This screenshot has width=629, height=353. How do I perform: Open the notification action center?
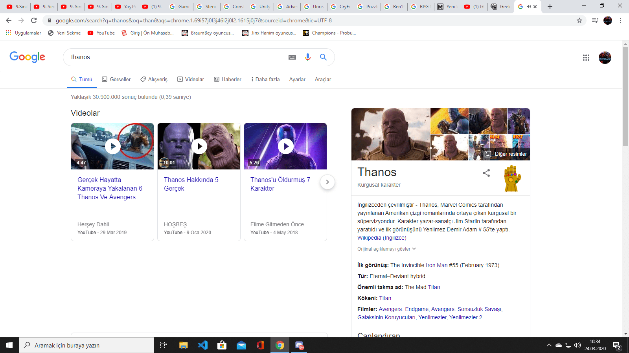click(x=617, y=346)
